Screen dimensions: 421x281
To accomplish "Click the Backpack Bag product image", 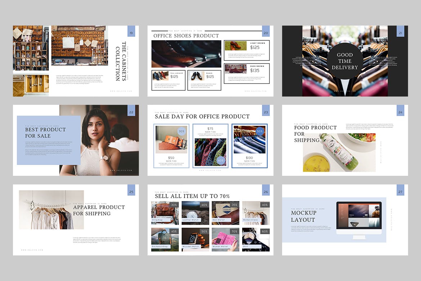I will [x=165, y=239].
